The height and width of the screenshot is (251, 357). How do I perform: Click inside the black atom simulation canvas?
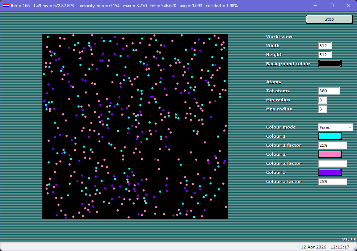pos(135,126)
